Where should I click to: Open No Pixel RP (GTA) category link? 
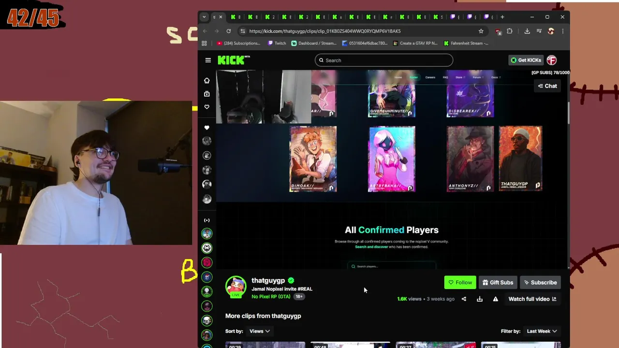271,296
